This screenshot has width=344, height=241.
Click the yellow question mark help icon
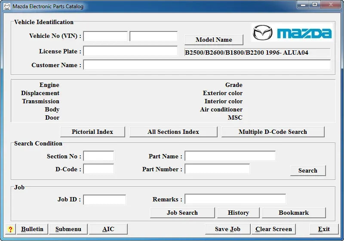[x=10, y=229]
